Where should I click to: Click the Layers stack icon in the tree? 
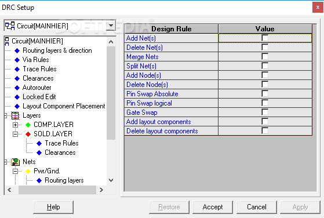pos(16,115)
